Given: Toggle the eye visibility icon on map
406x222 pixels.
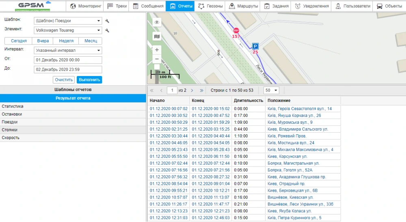Looking at the screenshot, I should [x=157, y=23].
